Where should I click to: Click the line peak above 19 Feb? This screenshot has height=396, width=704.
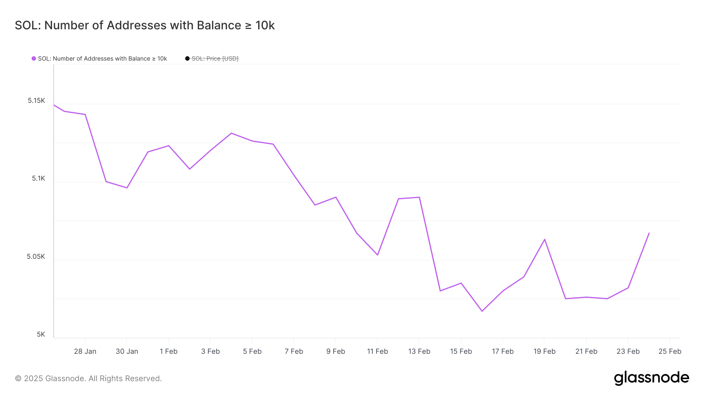[x=544, y=239]
